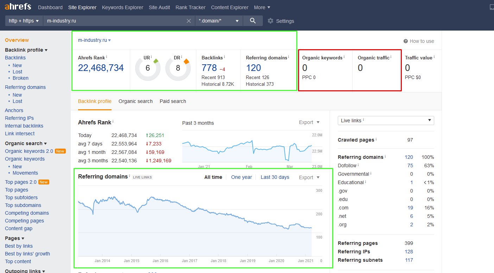Click the New badge beside Top pages 2.0
The width and height of the screenshot is (494, 273).
click(44, 182)
